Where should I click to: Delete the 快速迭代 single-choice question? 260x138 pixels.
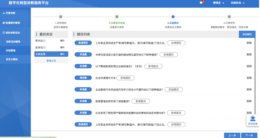pos(249,89)
